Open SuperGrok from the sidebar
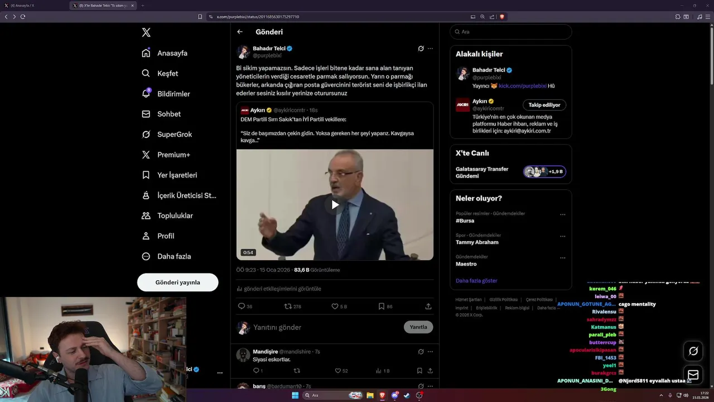The height and width of the screenshot is (402, 714). point(167,134)
